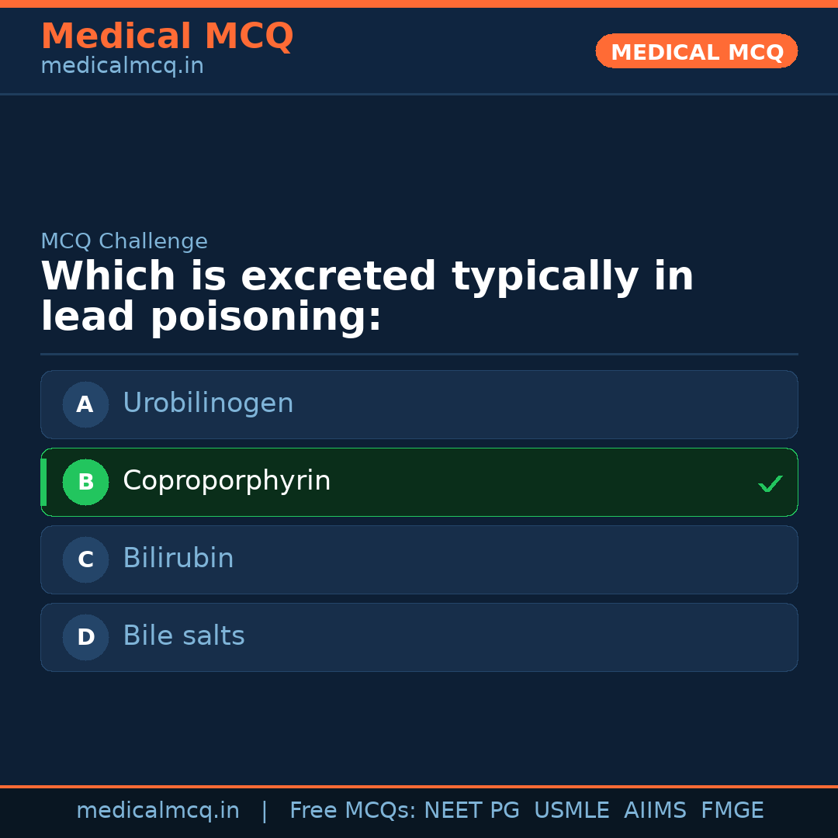Open the medicalmcq.in link in header
This screenshot has height=838, width=838.
(122, 65)
